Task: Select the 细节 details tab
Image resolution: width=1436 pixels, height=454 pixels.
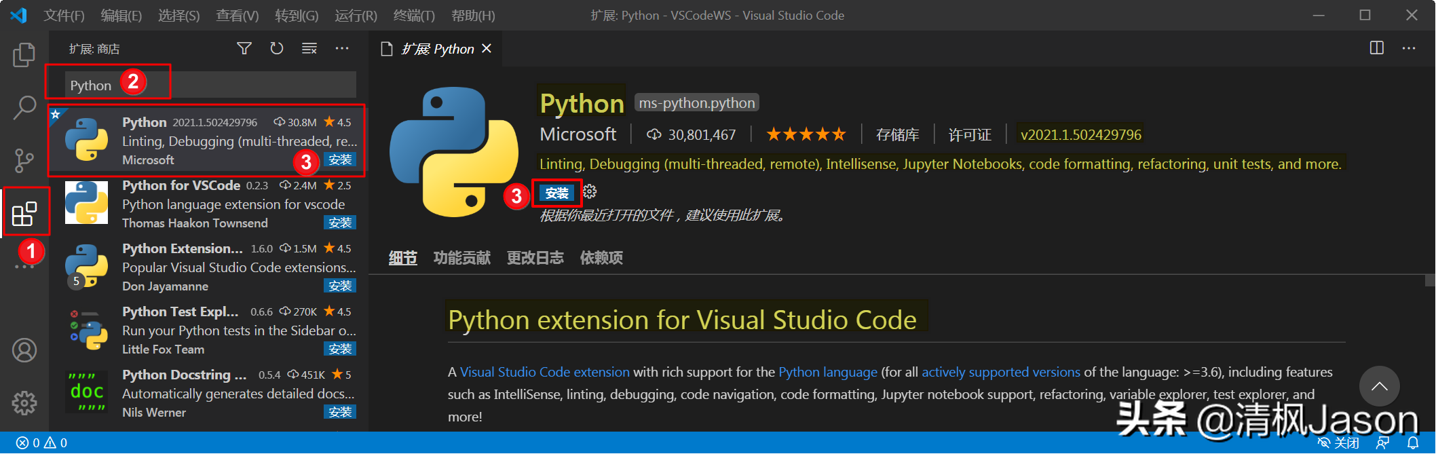Action: tap(403, 258)
